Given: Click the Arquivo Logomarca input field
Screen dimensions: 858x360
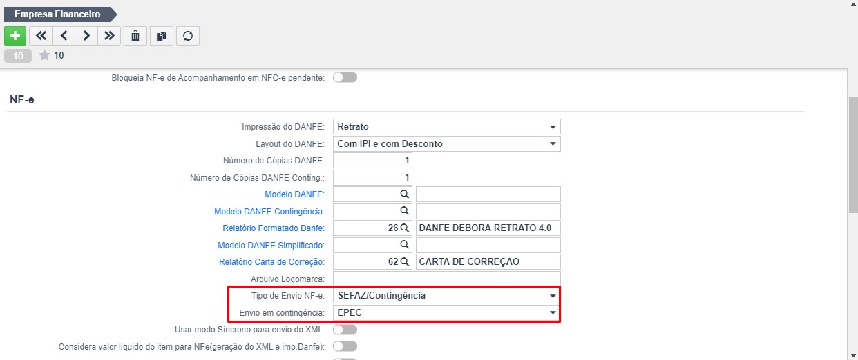Looking at the screenshot, I should point(447,279).
